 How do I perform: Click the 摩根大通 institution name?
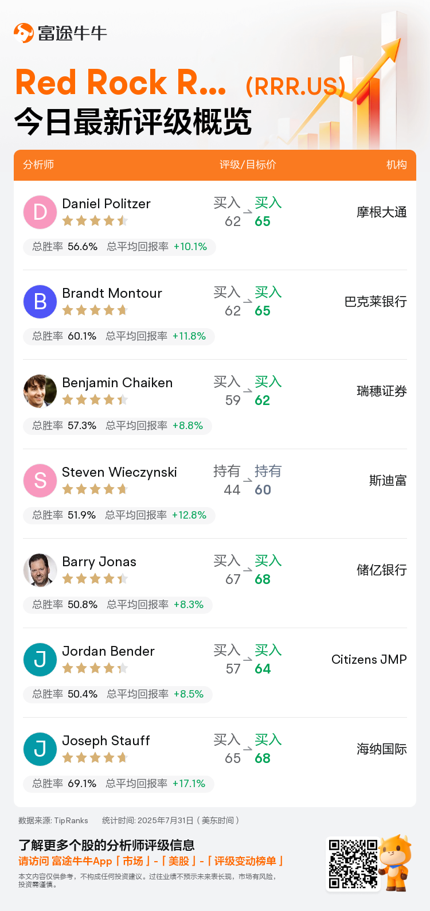(381, 212)
